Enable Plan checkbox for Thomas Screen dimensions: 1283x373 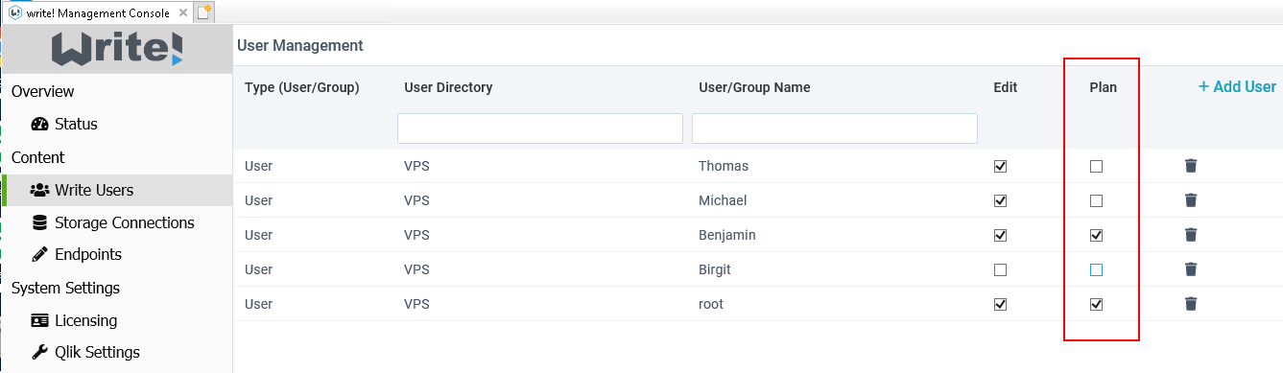click(x=1096, y=166)
